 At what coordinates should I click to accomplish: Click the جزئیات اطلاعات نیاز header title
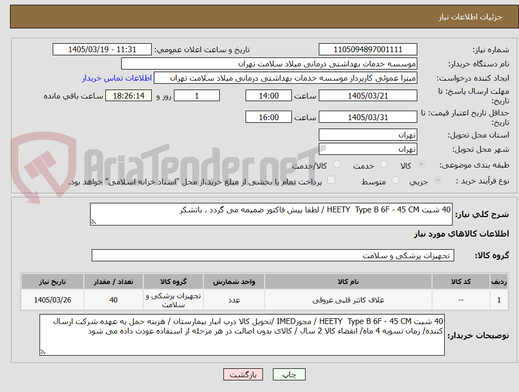pos(471,17)
